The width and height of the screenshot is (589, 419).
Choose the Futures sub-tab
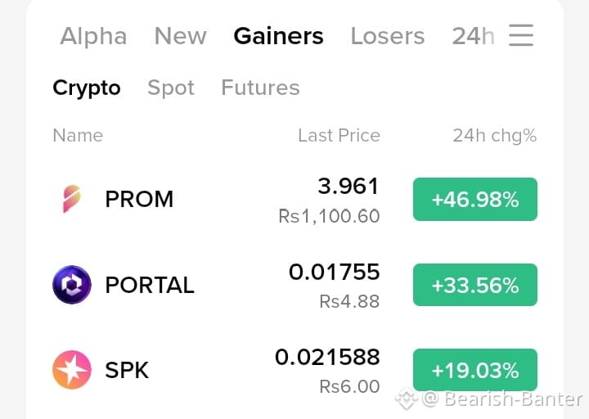[x=260, y=88]
